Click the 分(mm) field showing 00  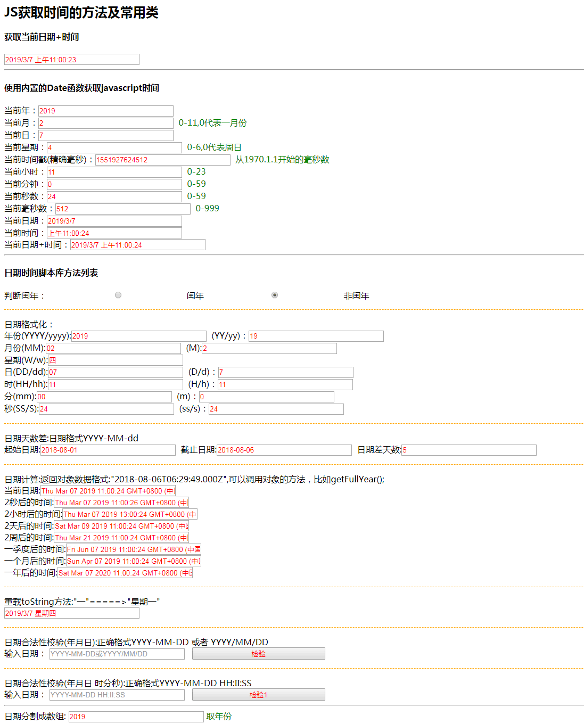(104, 397)
